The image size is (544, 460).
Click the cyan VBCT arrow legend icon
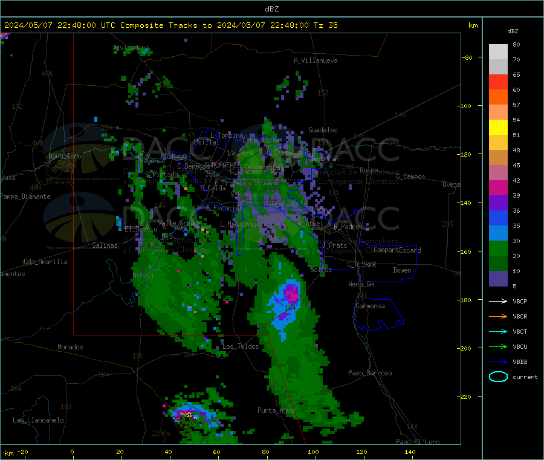point(498,331)
